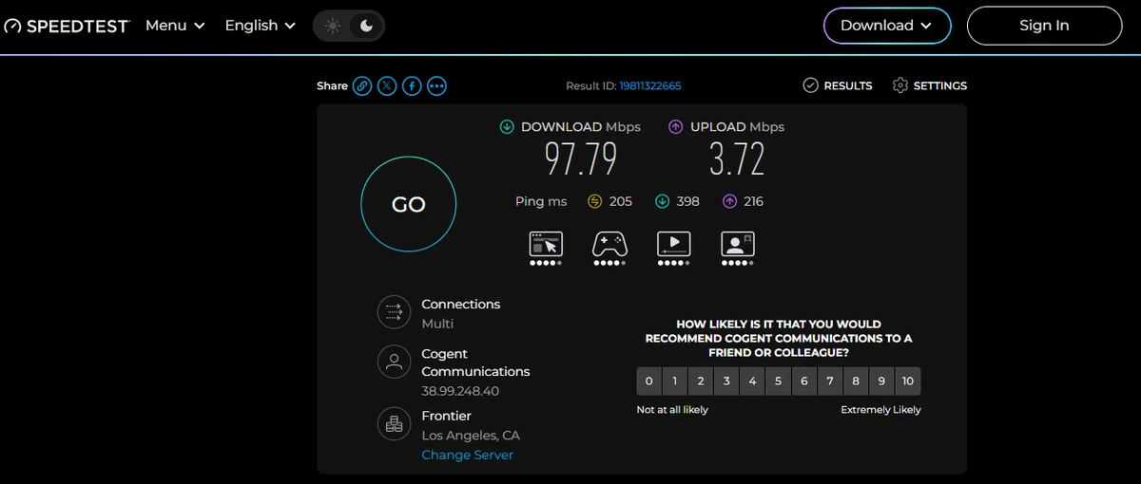
Task: Open Result ID 19811322665 link
Action: tap(650, 85)
